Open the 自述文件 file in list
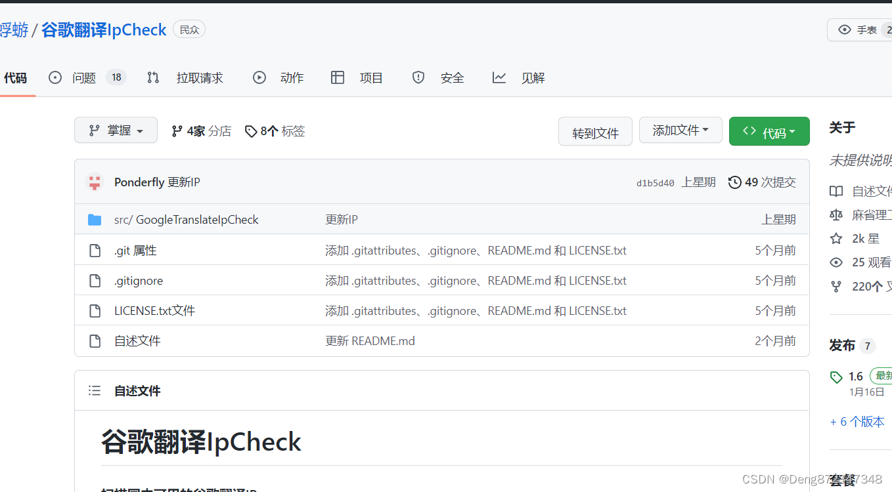Screen dimensions: 892x492 pos(137,341)
